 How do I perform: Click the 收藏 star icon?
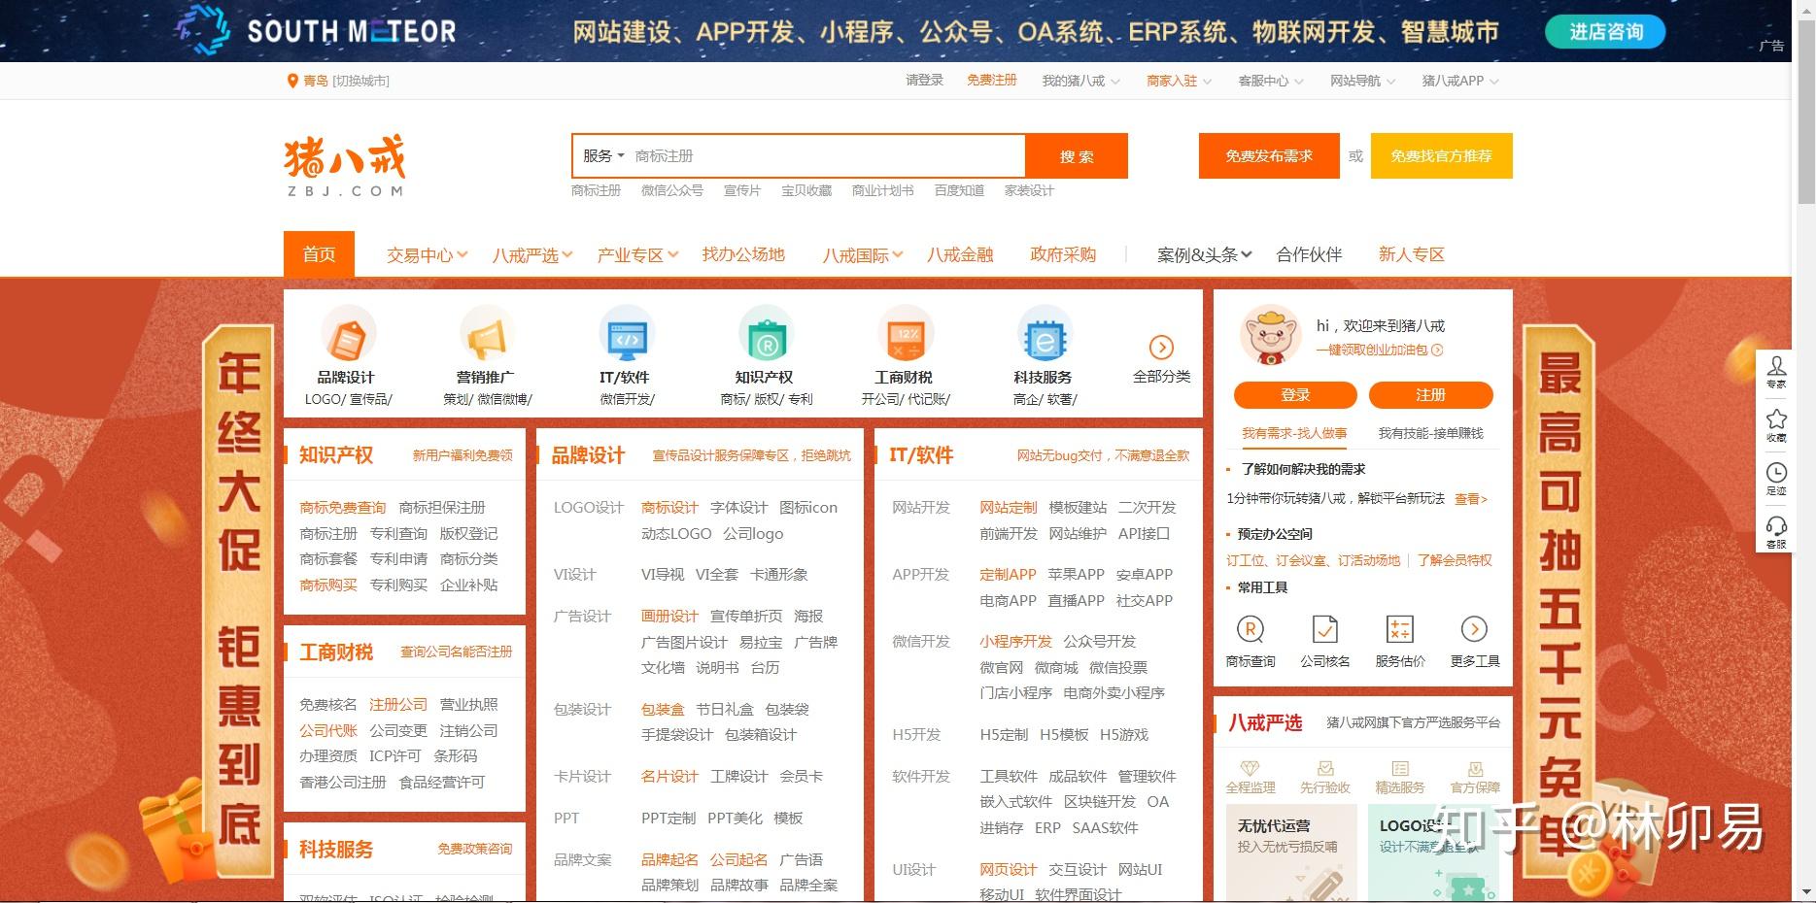point(1776,419)
